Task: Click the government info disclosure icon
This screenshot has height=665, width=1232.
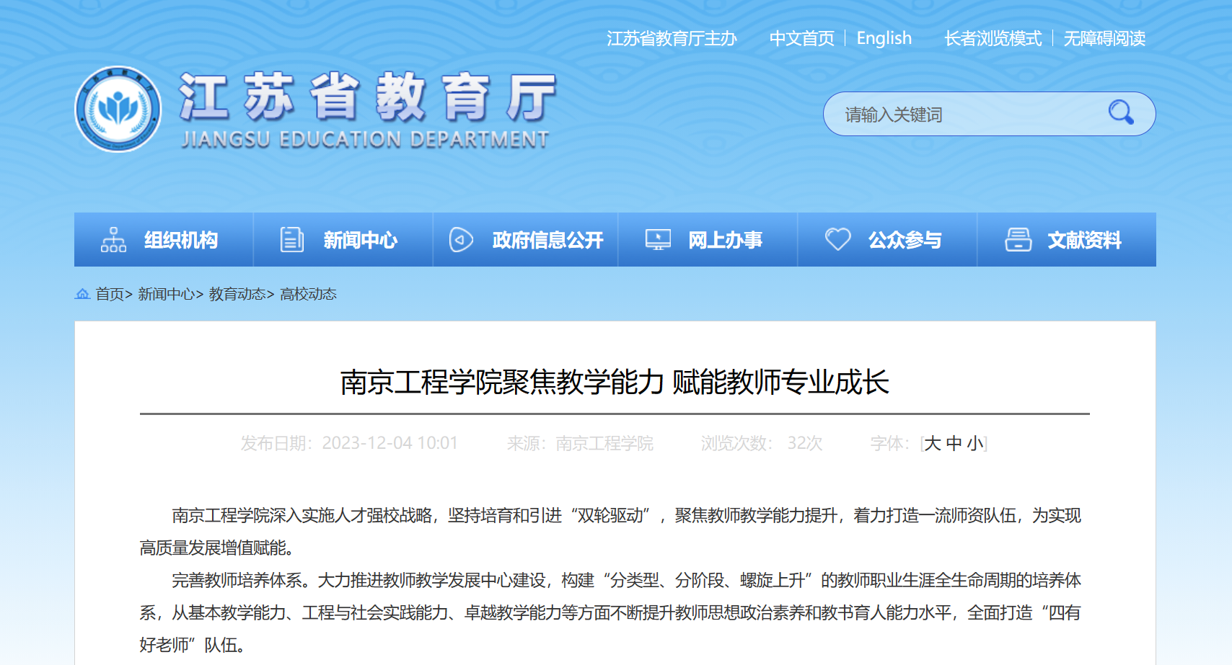Action: (x=461, y=240)
